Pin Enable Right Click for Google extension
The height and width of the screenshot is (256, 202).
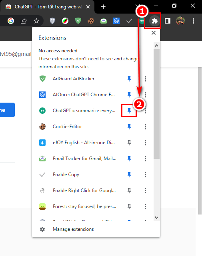tap(129, 191)
